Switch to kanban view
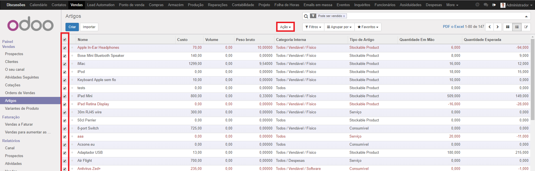Screen dimensions: 535x171 point(508,27)
